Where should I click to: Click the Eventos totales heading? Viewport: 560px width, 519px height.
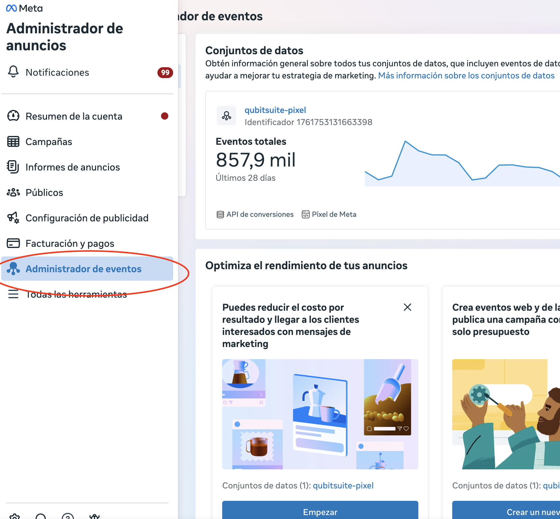(x=251, y=141)
